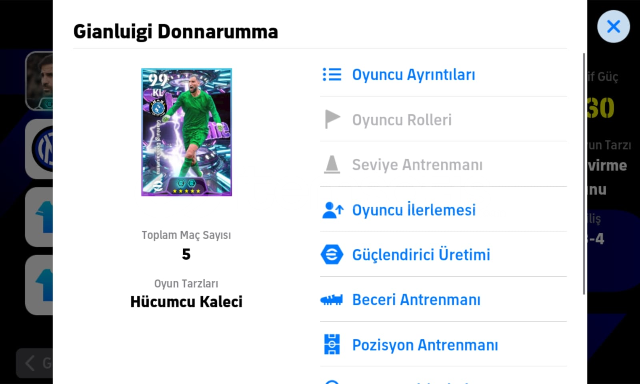This screenshot has width=640, height=384.
Task: Click the pitch icon for Pozisyon Antrenmanı
Action: point(332,344)
